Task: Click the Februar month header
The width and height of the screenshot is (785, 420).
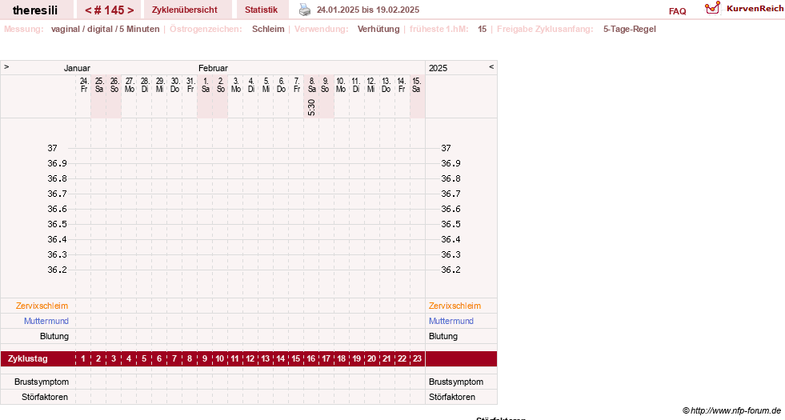Action: (214, 68)
